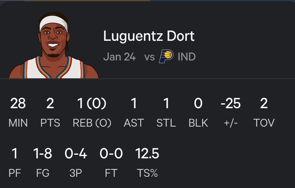
Task: Select the 12.5 true shooting value
Action: pyautogui.click(x=147, y=154)
